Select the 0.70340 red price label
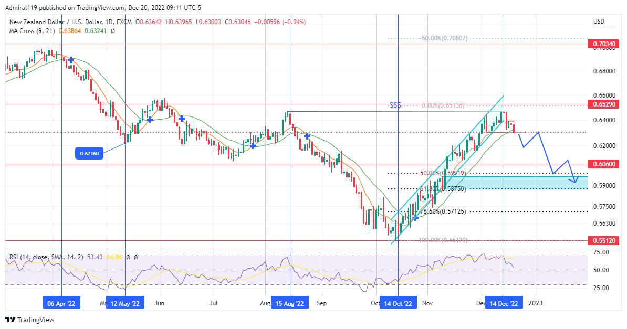 604,44
